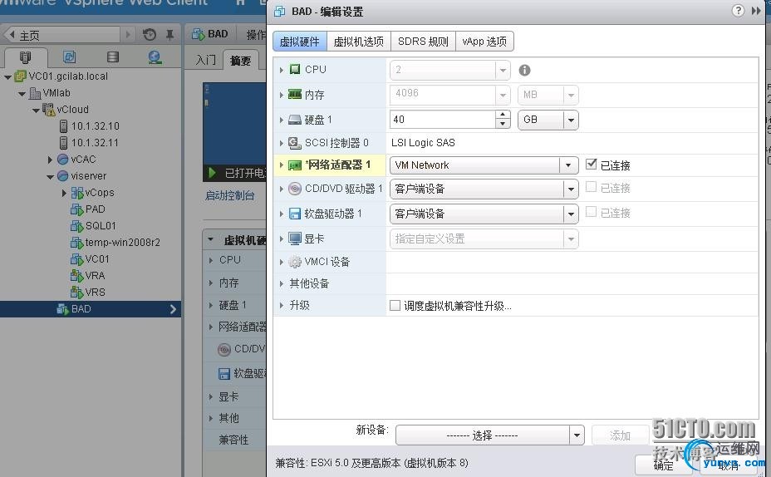
Task: Select the vCloud cluster node
Action: click(x=72, y=110)
